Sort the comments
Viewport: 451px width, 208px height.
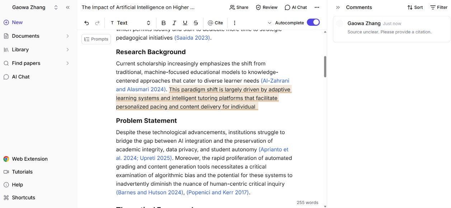click(415, 7)
